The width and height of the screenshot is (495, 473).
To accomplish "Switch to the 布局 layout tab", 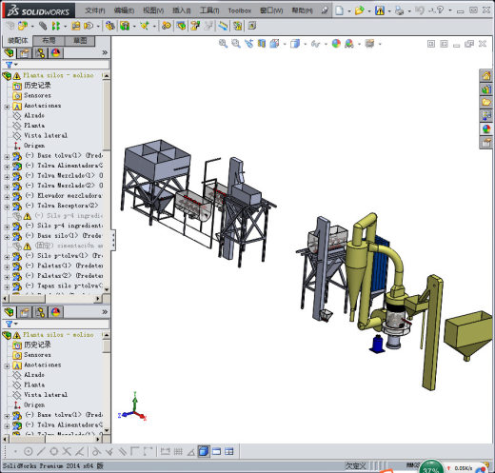I will coord(49,40).
